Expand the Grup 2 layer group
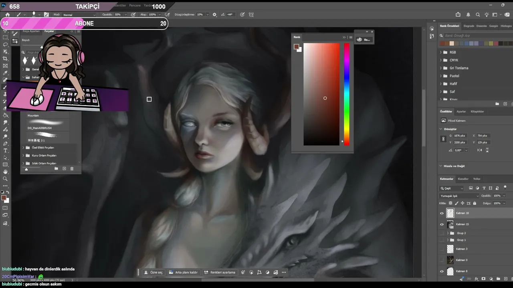Viewport: 513px width, 288px height. [x=448, y=233]
